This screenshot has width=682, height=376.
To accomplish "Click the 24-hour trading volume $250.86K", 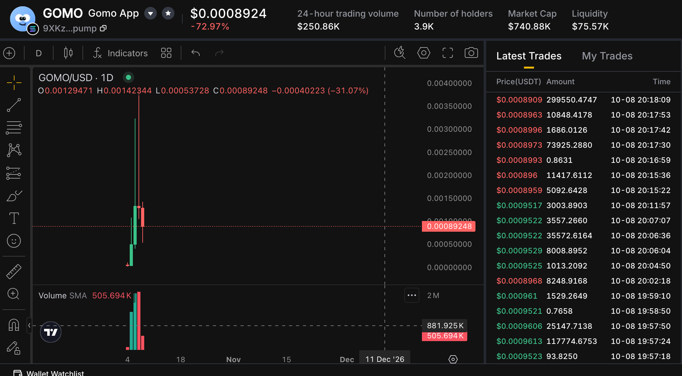I will 318,26.
